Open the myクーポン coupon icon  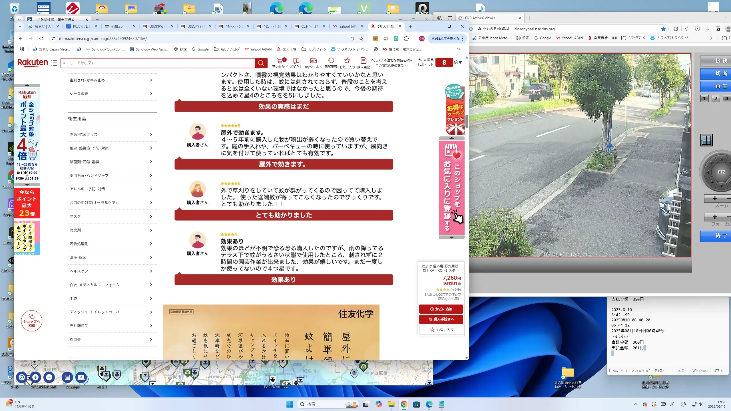pyautogui.click(x=313, y=61)
